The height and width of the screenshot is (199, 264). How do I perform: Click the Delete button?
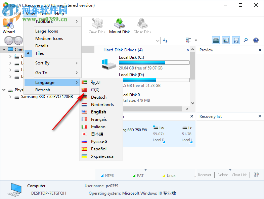(223, 175)
